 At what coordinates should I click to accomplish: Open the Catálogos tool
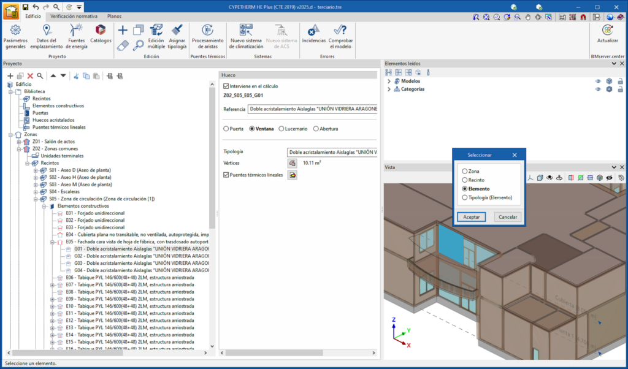(x=101, y=34)
